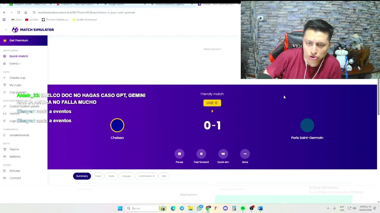The height and width of the screenshot is (213, 380).
Task: Open the taskbar clock and date
Action: (365, 208)
